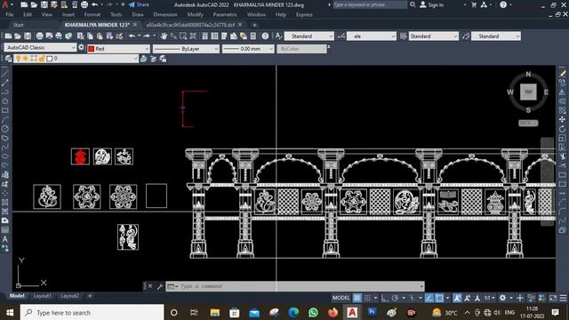Select the Rotate tool in Modify toolbar
Image resolution: width=569 pixels, height=320 pixels.
click(x=563, y=128)
